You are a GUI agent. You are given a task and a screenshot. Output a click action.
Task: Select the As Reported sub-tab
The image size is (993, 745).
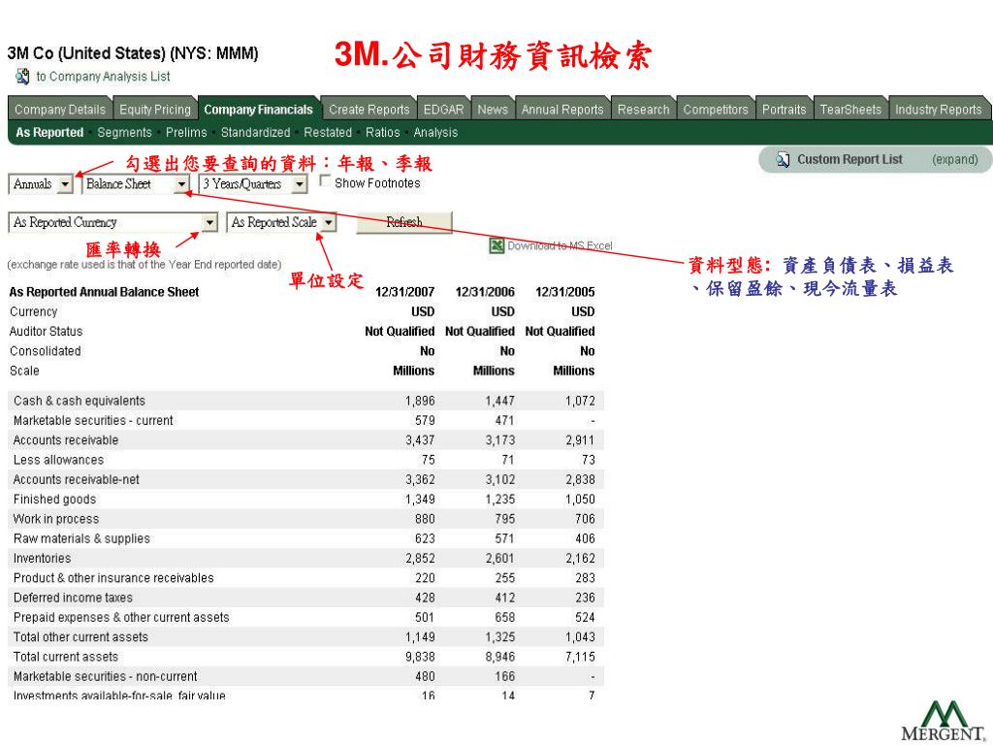point(49,132)
